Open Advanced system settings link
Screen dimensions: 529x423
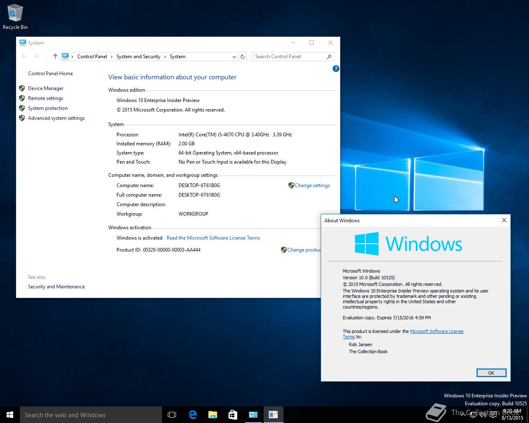[56, 118]
